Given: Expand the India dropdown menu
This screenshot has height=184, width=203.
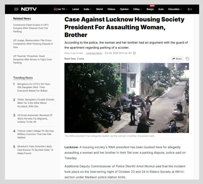Looking at the screenshot, I should tap(91, 9).
